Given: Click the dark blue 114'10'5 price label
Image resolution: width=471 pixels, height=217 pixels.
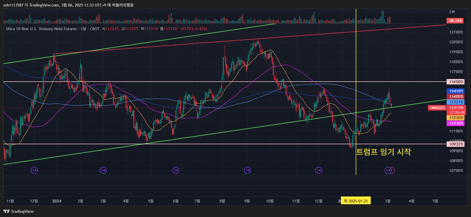Looking at the screenshot, I should (456, 91).
